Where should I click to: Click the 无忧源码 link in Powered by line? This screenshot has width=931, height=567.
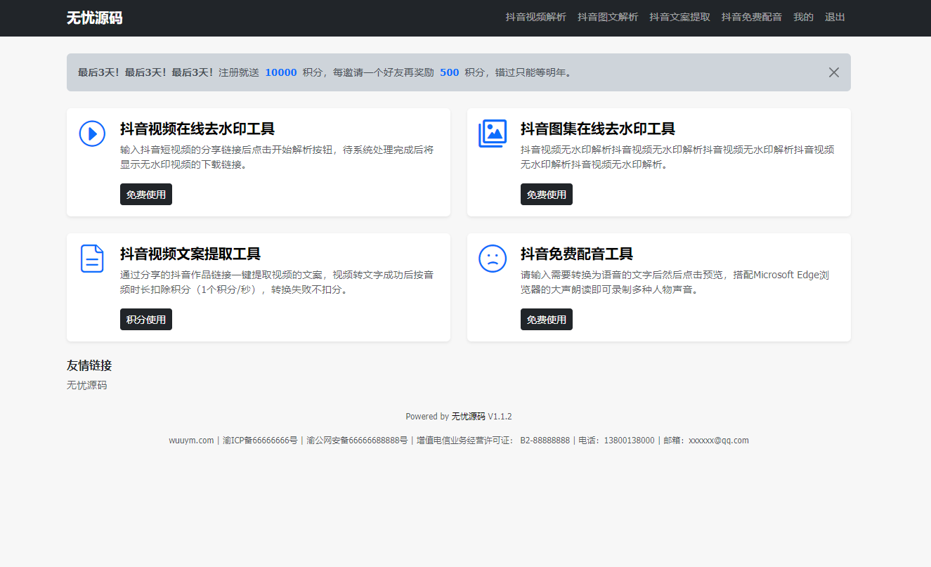(x=469, y=416)
